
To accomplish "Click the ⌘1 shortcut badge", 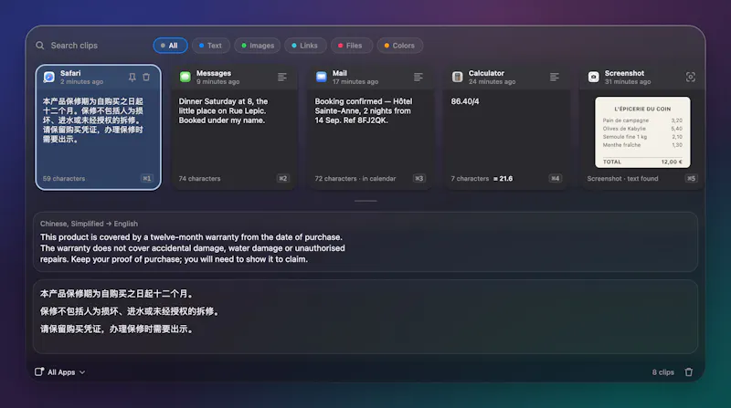I will click(x=147, y=178).
